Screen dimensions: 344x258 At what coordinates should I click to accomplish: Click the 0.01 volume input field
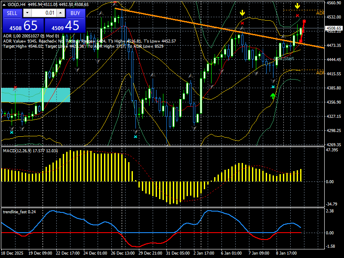click(x=44, y=13)
